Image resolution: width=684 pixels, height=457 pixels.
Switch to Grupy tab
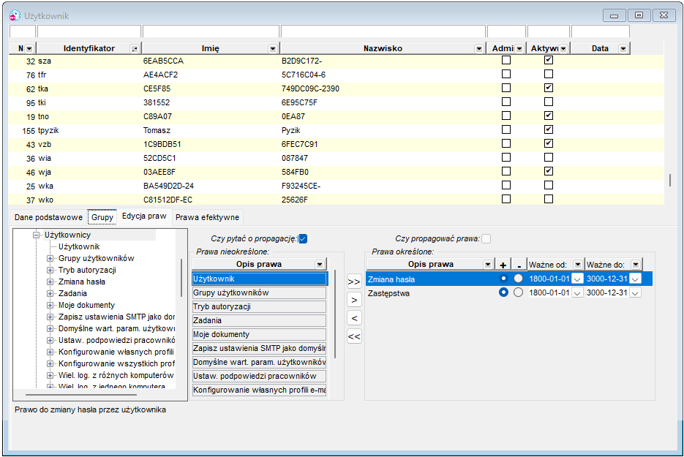(102, 217)
